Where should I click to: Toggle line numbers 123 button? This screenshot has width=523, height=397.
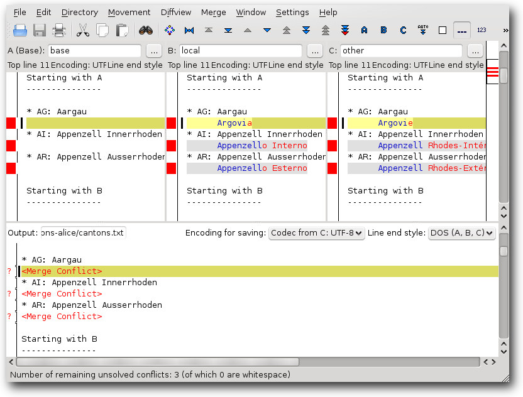tap(482, 30)
